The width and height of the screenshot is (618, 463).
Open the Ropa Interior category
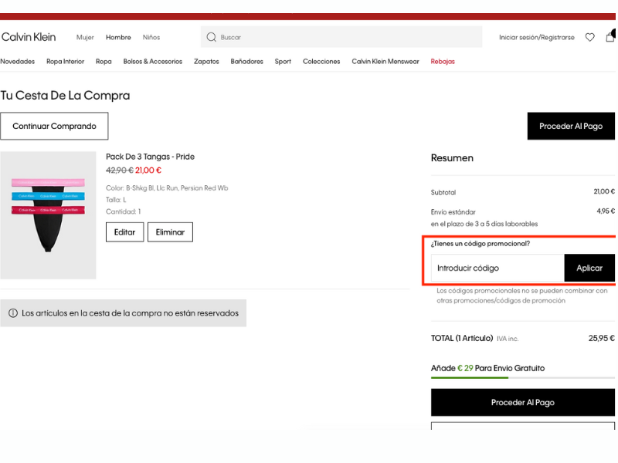65,62
